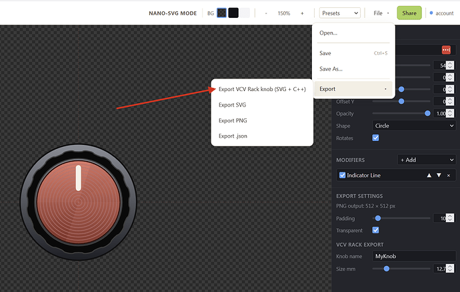Click the Opacity slider handle
The height and width of the screenshot is (292, 460).
(x=427, y=113)
